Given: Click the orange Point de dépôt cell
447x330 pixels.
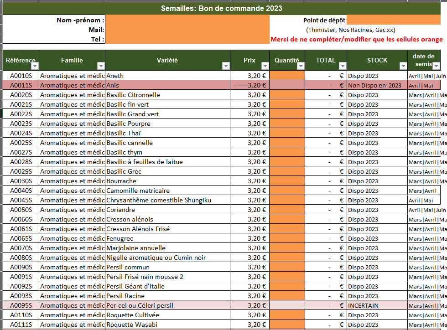Looking at the screenshot, I should point(394,20).
